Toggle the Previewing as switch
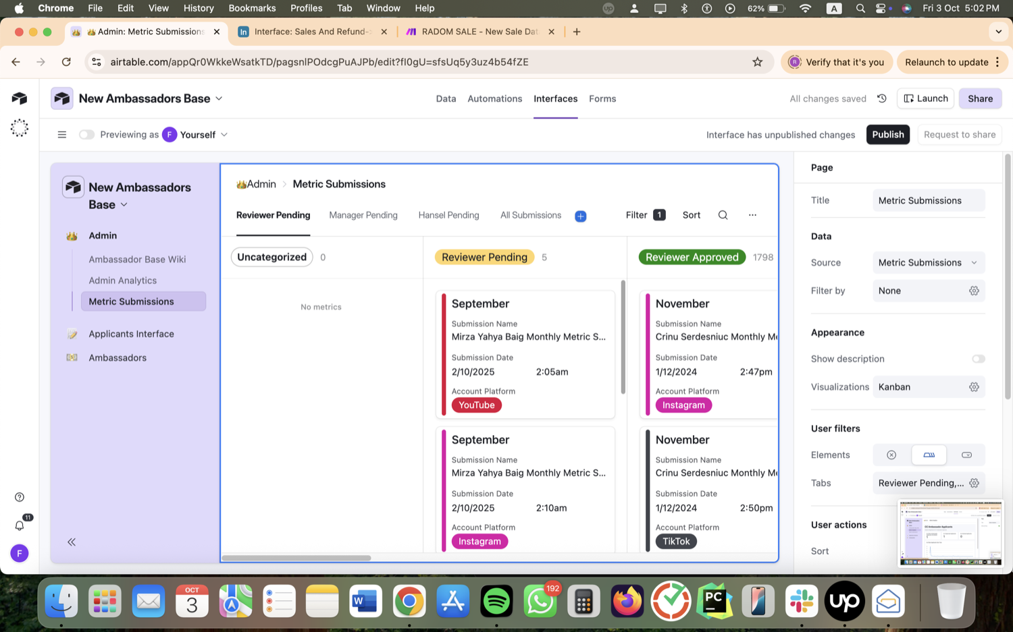This screenshot has width=1013, height=632. [86, 135]
